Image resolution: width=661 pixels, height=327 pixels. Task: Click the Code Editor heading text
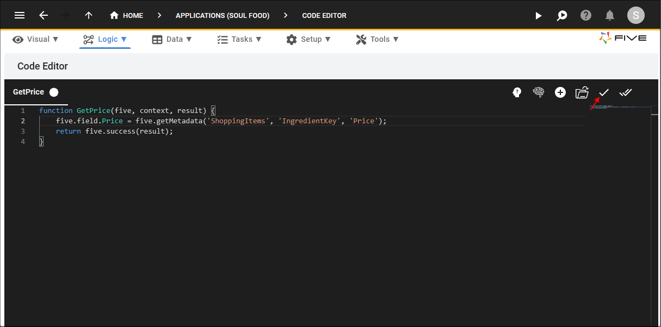tap(42, 66)
